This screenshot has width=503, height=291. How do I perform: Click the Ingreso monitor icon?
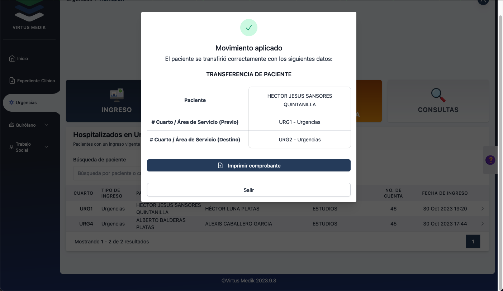(116, 95)
